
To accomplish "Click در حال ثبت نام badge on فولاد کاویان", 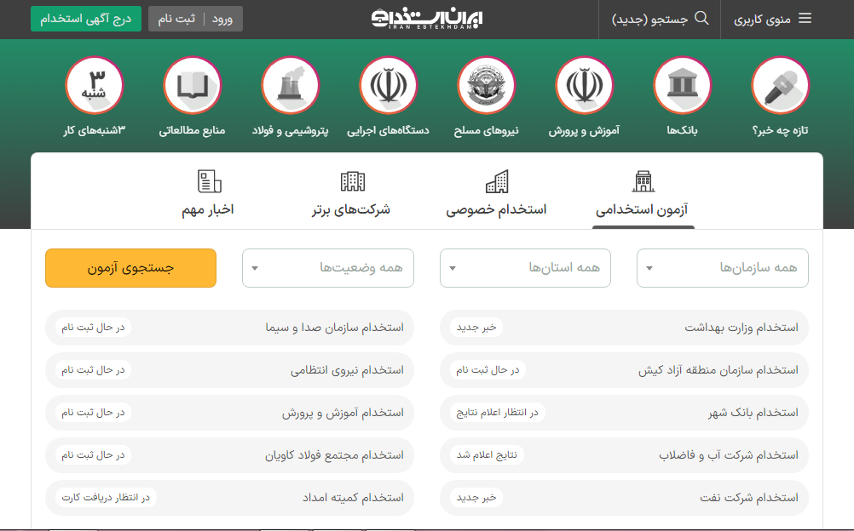I will pyautogui.click(x=93, y=454).
